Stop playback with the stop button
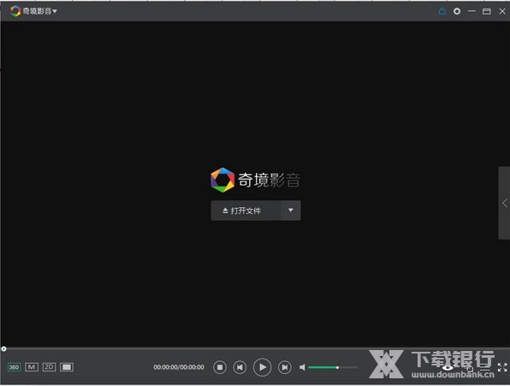The width and height of the screenshot is (510, 386). click(x=220, y=367)
